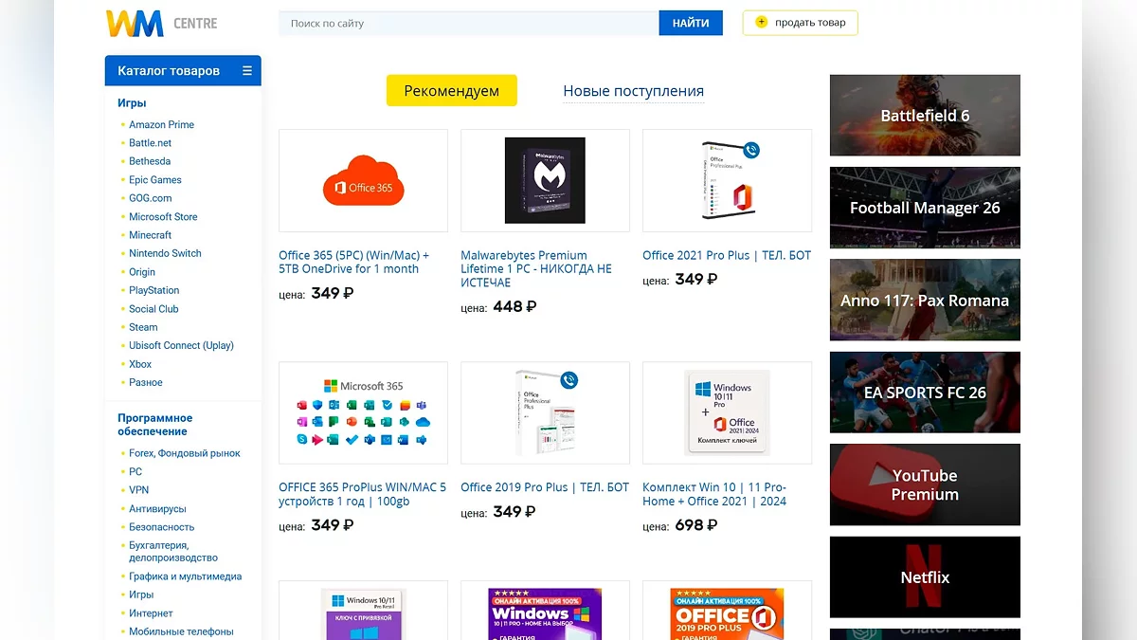
Task: Open the VPN category
Action: coord(138,490)
